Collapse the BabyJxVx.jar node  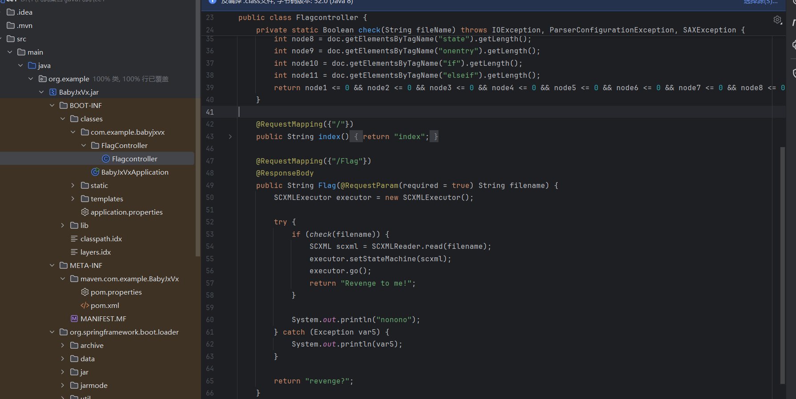click(x=41, y=92)
